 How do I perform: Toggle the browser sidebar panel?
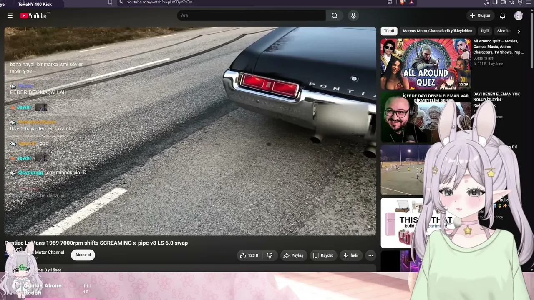pyautogui.click(x=495, y=2)
